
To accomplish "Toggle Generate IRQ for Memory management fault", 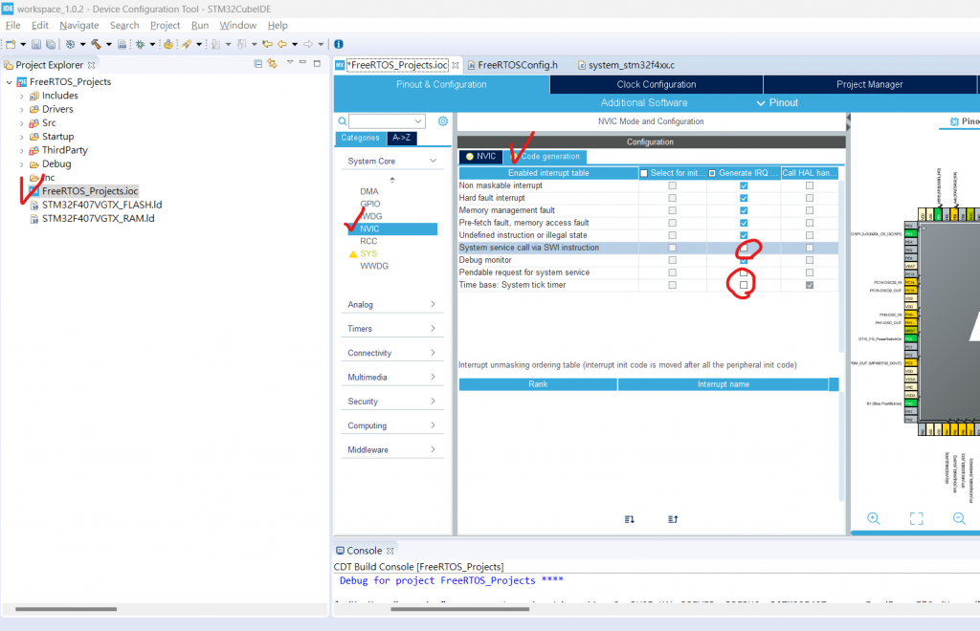I will click(x=744, y=210).
